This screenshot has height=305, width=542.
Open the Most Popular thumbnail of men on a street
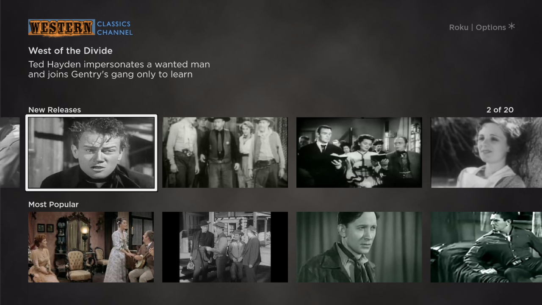click(x=225, y=247)
